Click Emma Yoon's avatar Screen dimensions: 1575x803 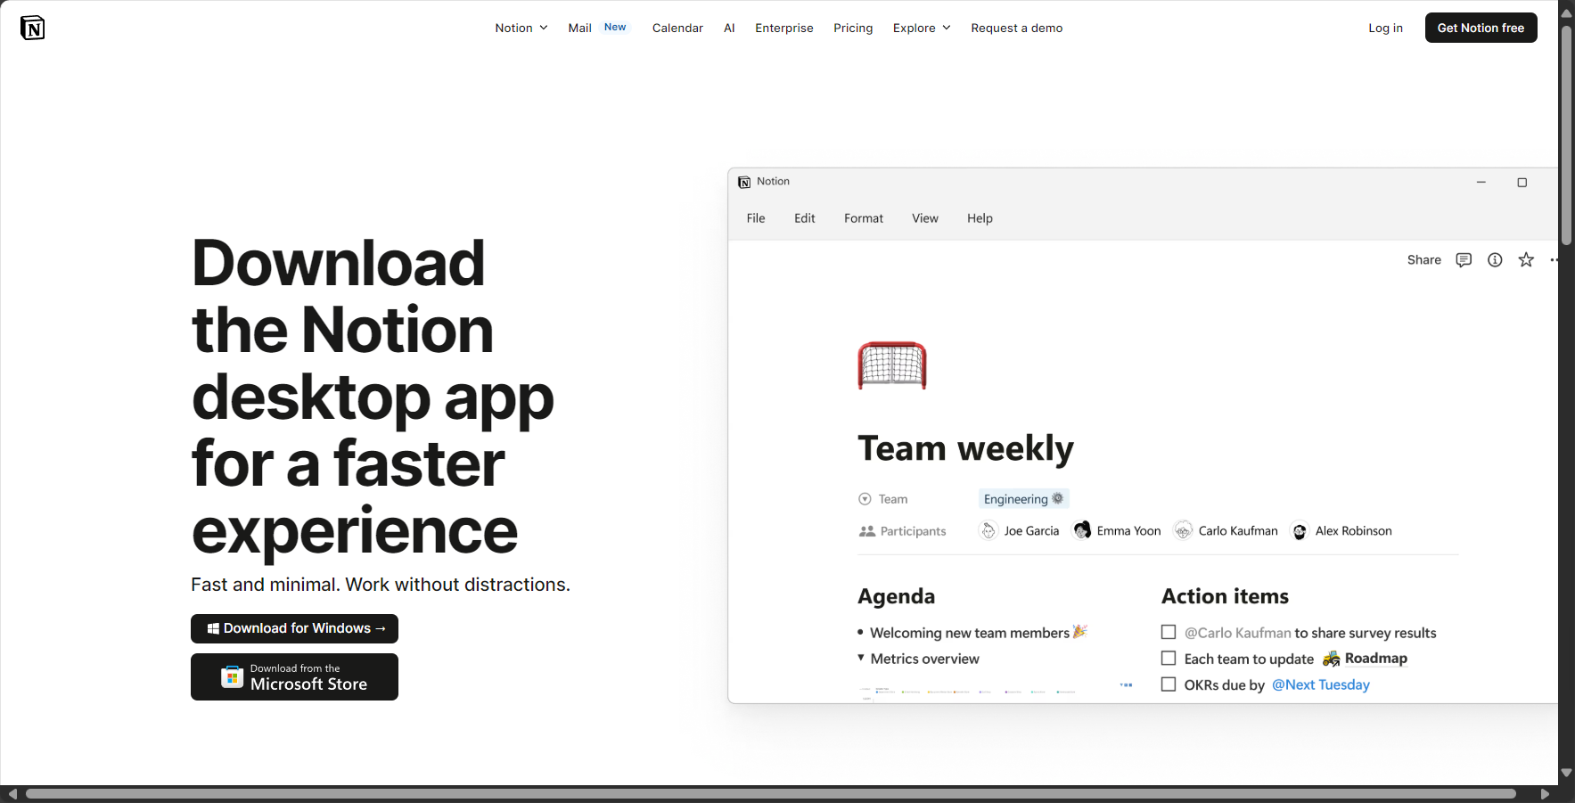click(1082, 530)
